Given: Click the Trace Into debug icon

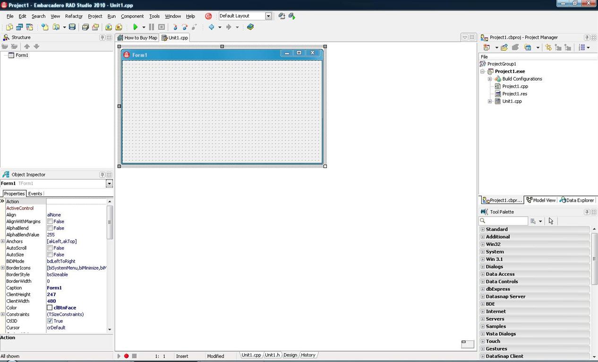Looking at the screenshot, I should coord(175,27).
